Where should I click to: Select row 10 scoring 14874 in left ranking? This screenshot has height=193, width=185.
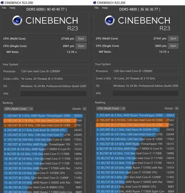coord(43,159)
